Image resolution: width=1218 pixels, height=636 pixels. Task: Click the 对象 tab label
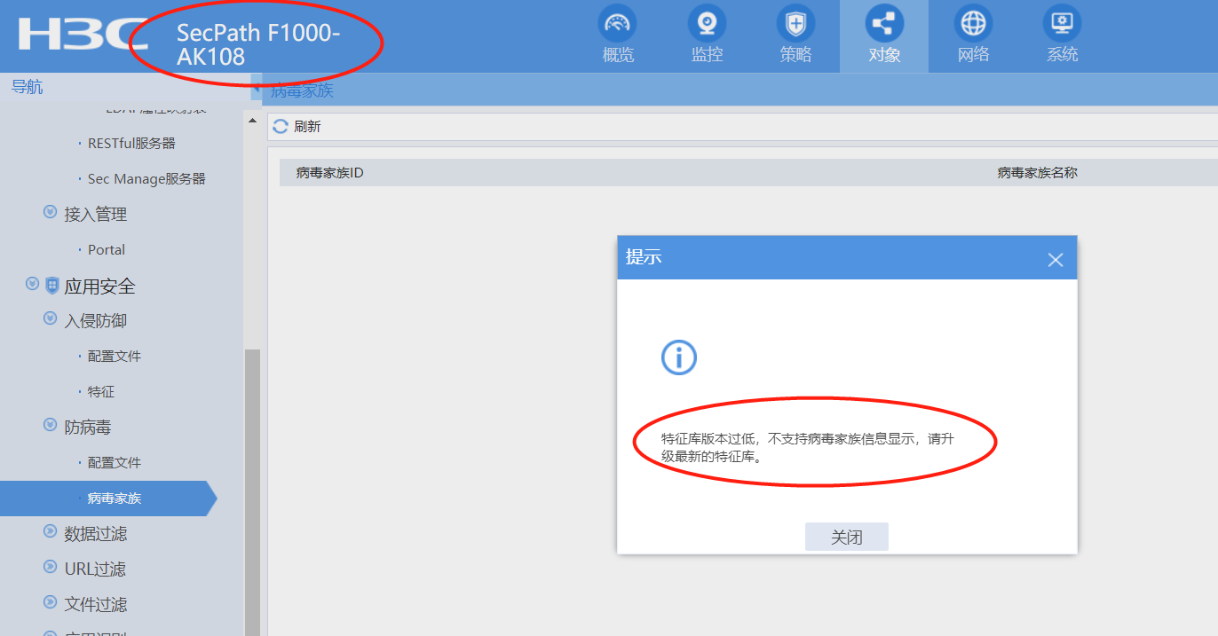(x=885, y=54)
